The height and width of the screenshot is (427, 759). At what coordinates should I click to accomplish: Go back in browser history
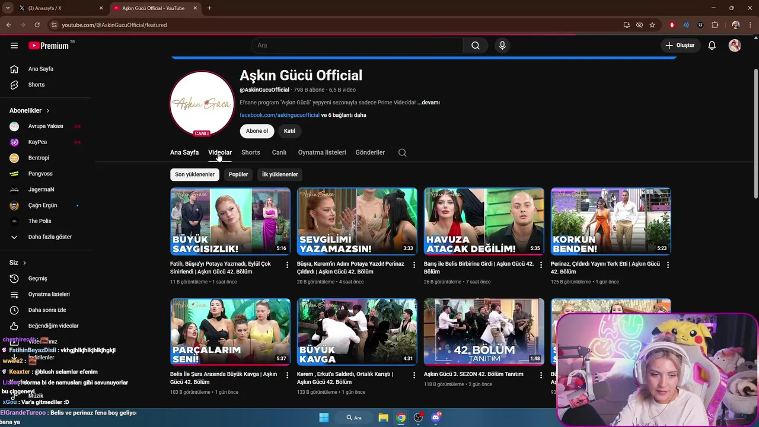coord(8,25)
